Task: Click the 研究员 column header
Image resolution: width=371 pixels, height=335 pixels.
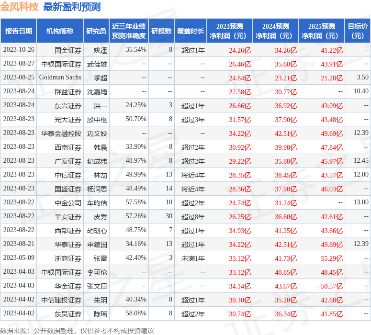Action: pyautogui.click(x=96, y=31)
